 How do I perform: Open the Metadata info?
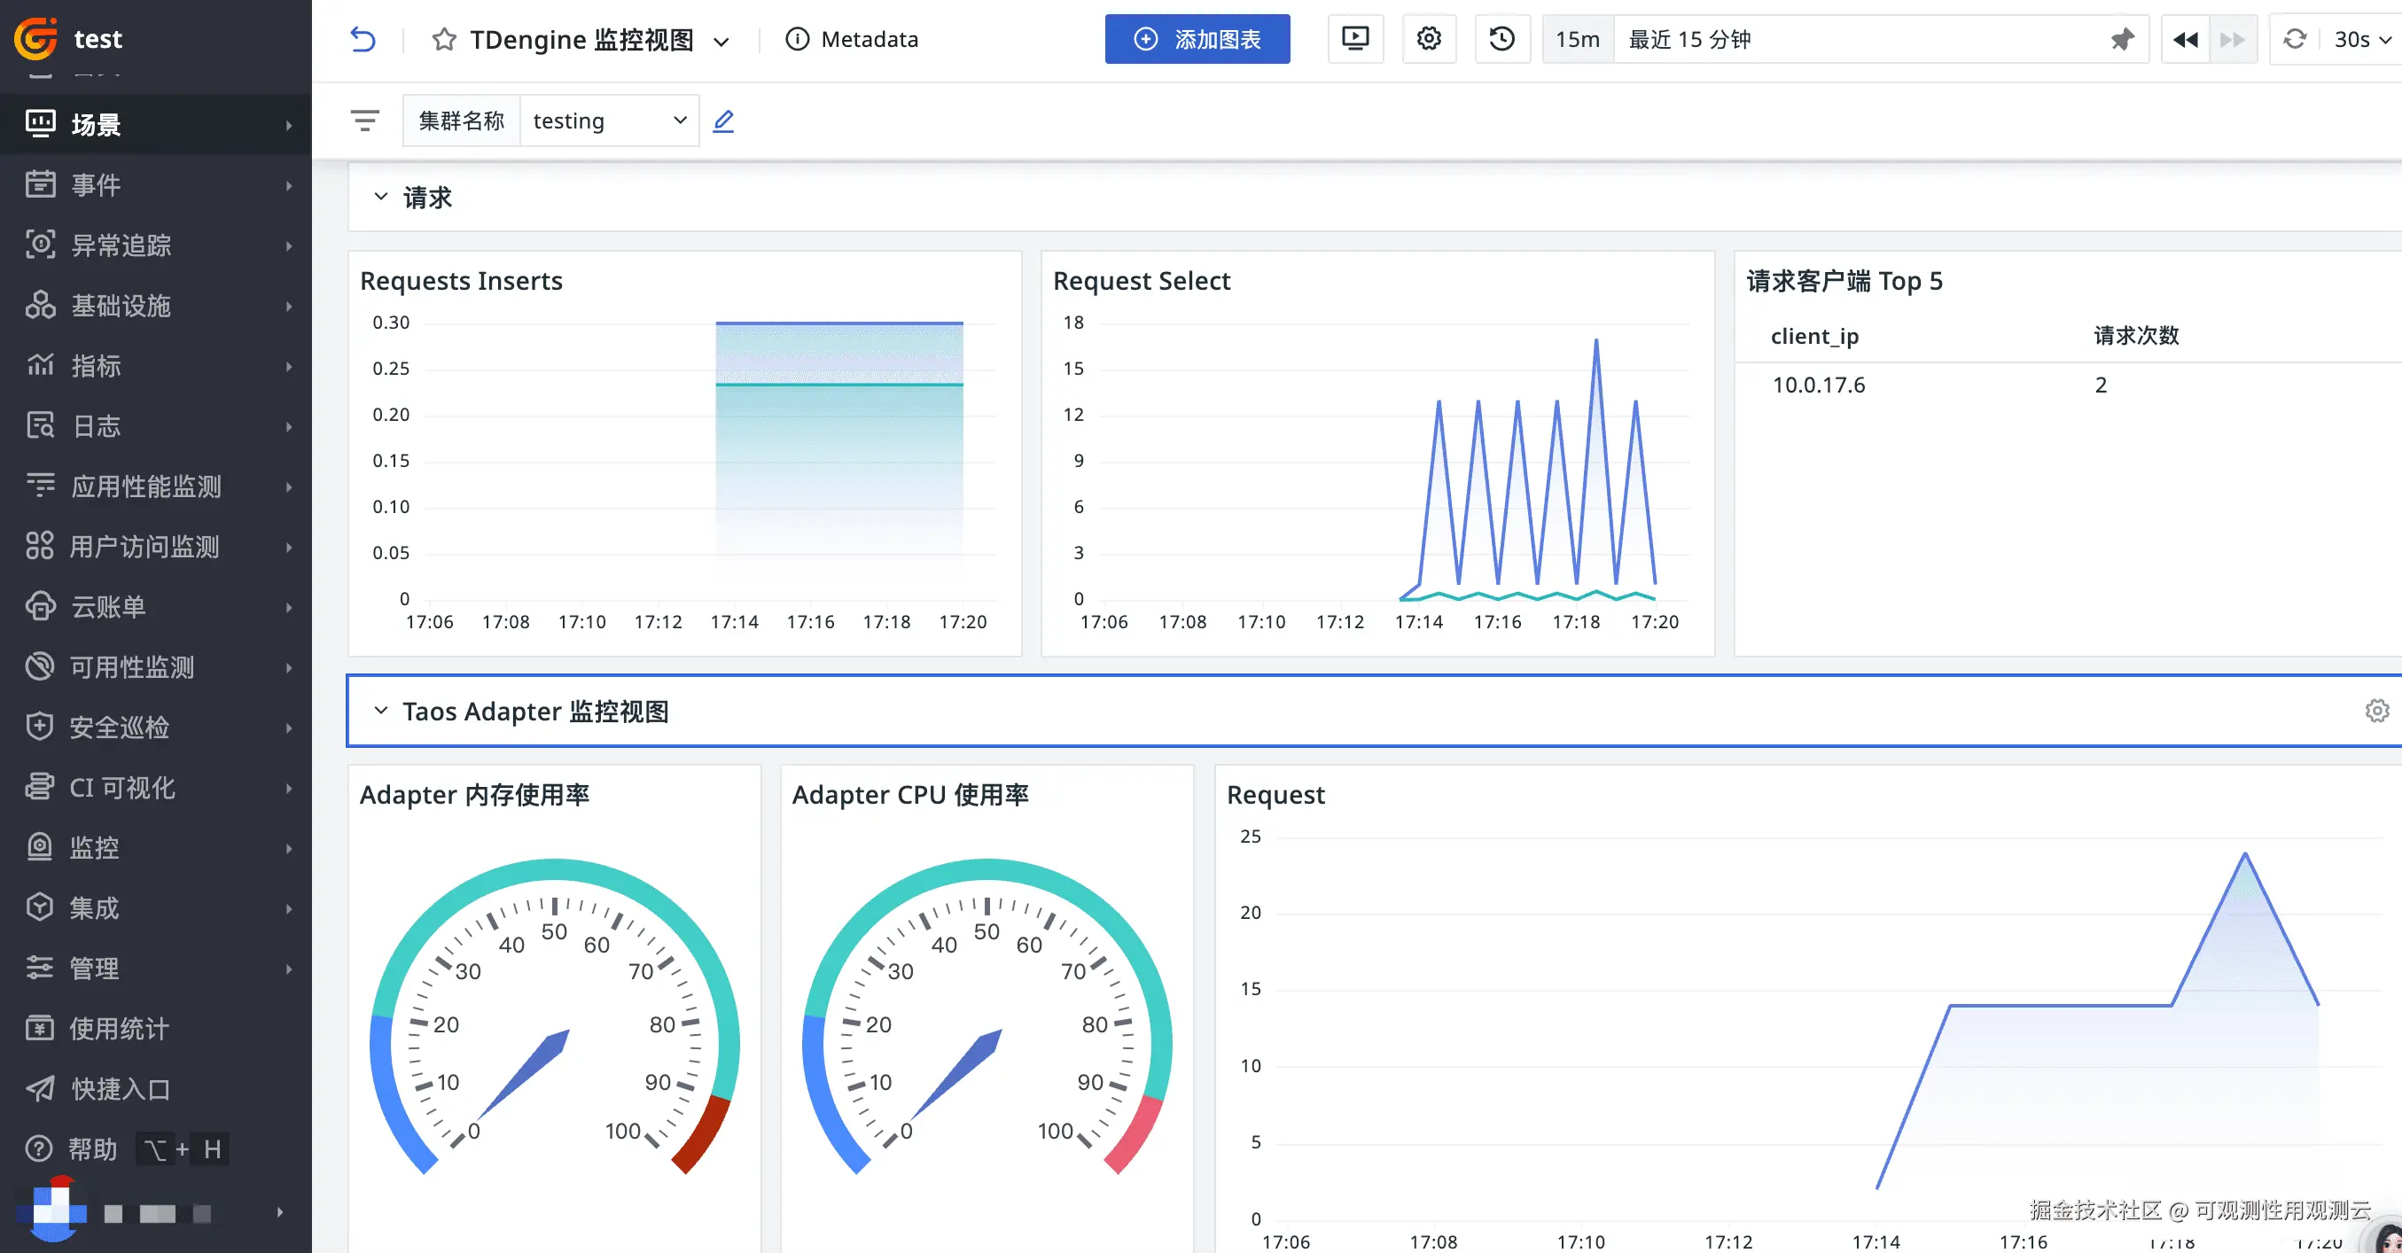tap(851, 39)
